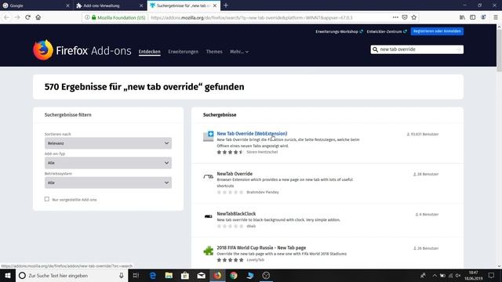
Task: Save page to Pocket
Action: point(405,17)
